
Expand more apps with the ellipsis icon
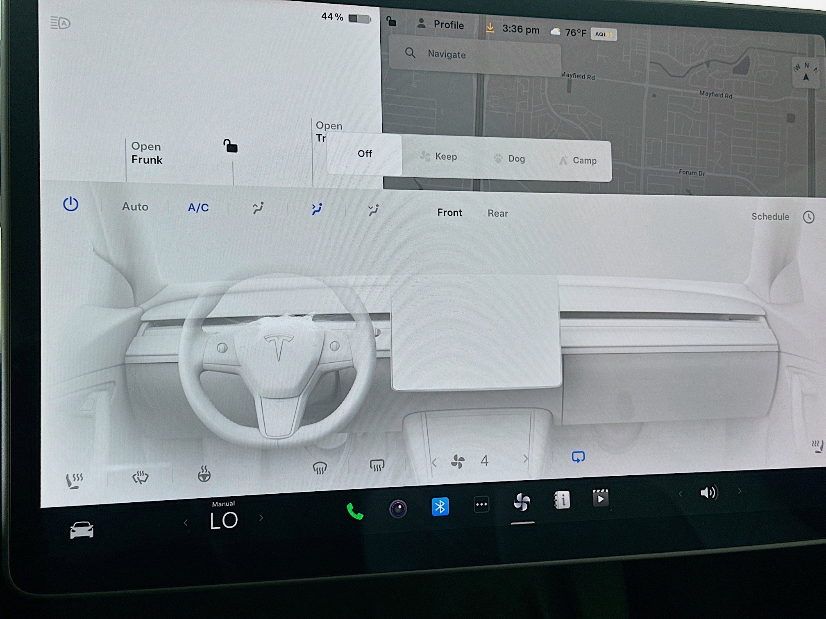(481, 504)
